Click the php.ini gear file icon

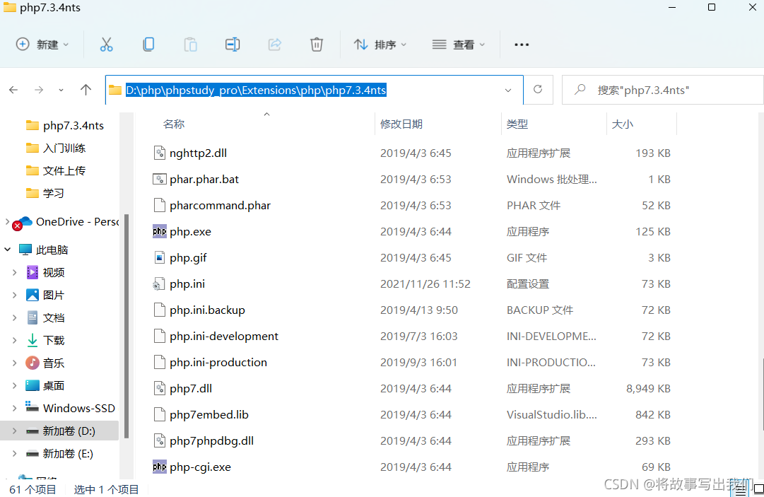(x=159, y=283)
